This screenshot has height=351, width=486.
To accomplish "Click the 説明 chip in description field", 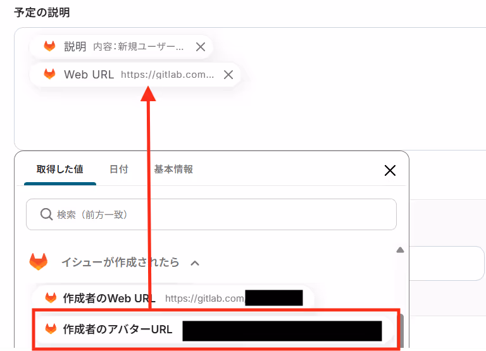I will 121,47.
